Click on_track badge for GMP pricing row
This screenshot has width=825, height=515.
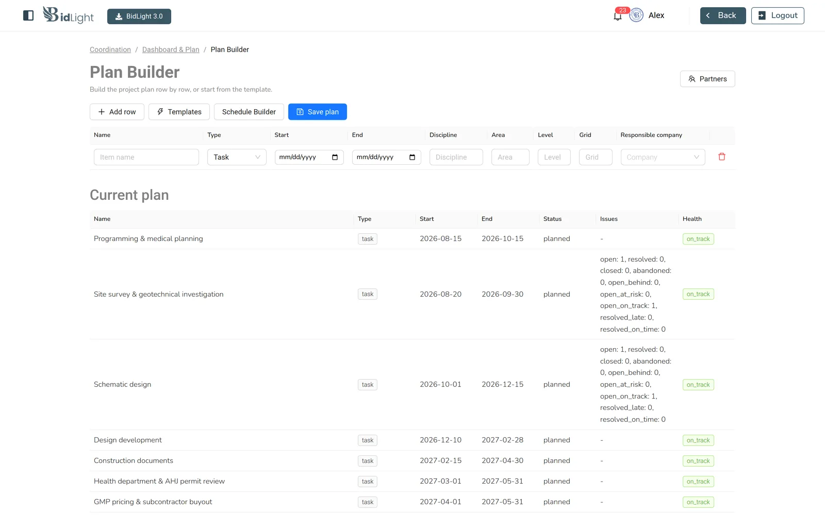[698, 502]
